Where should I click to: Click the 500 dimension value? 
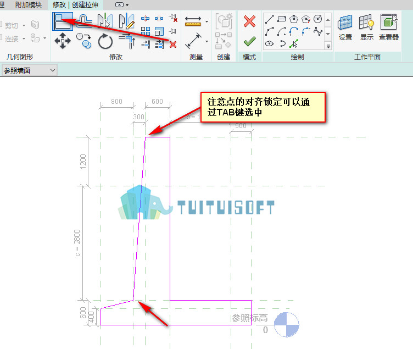[x=241, y=126]
